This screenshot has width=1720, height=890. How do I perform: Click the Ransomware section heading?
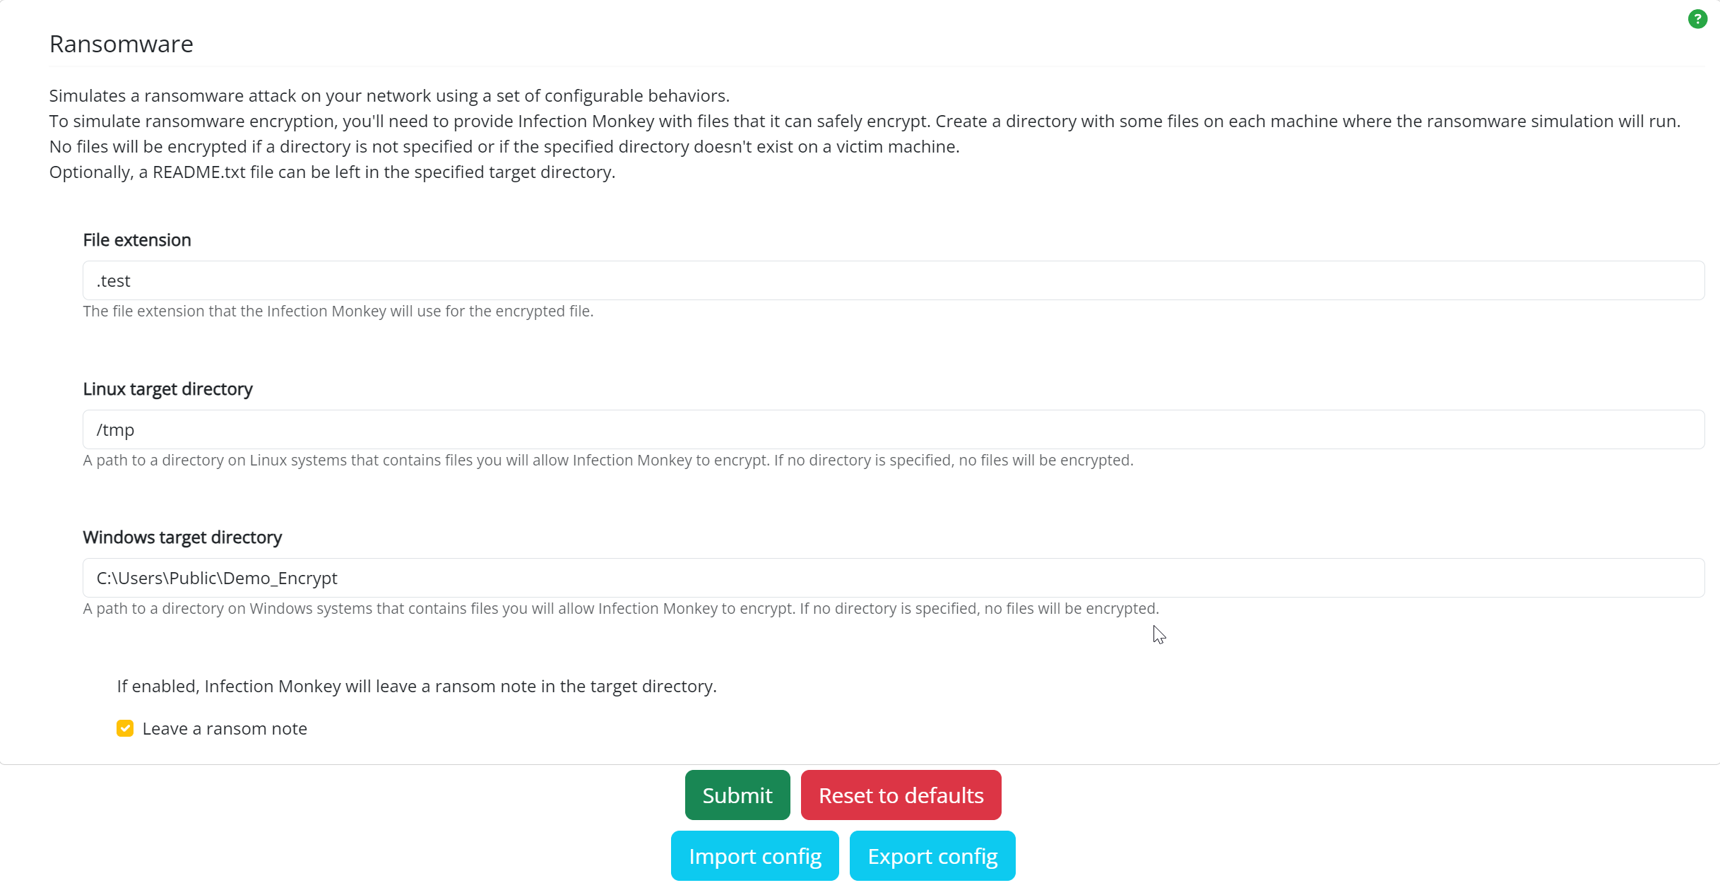121,44
